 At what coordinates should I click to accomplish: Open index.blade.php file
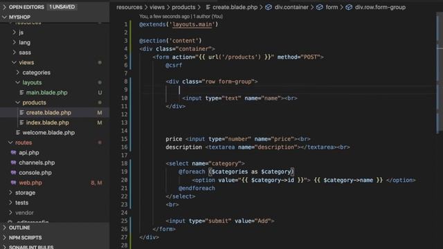pyautogui.click(x=48, y=123)
